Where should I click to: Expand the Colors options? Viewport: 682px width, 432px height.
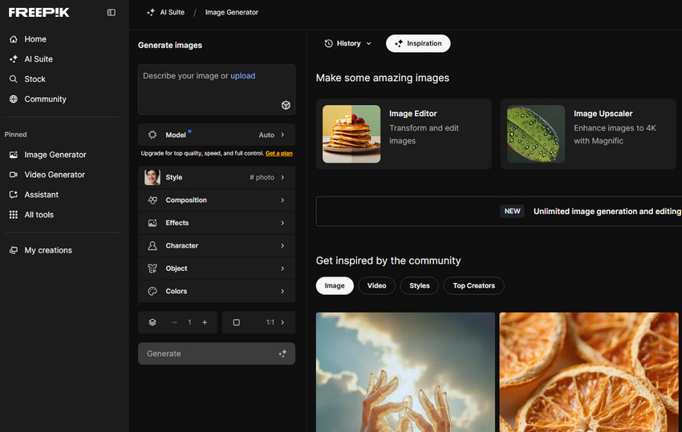click(x=217, y=292)
